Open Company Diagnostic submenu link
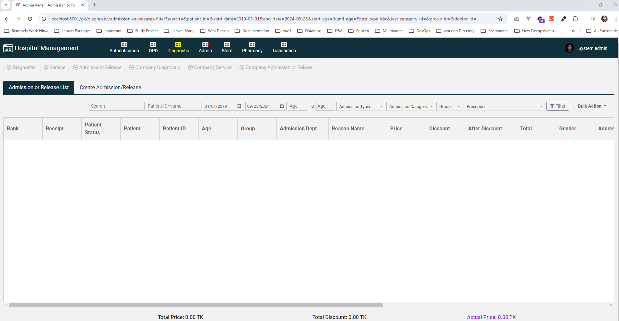This screenshot has width=619, height=321. pyautogui.click(x=155, y=67)
